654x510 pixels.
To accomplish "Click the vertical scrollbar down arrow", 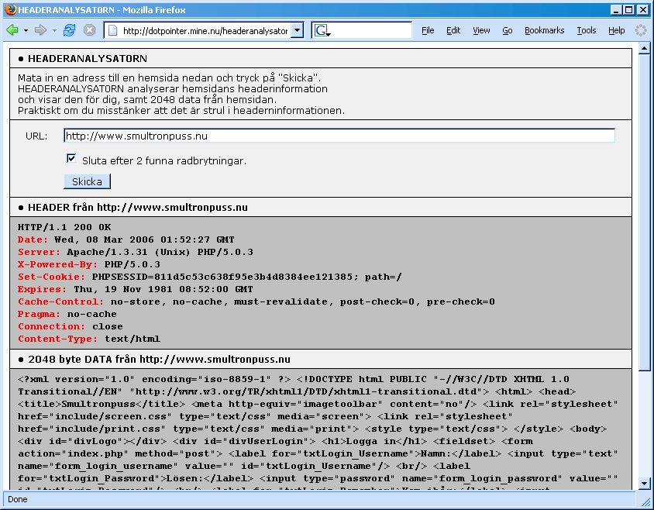I will point(644,484).
